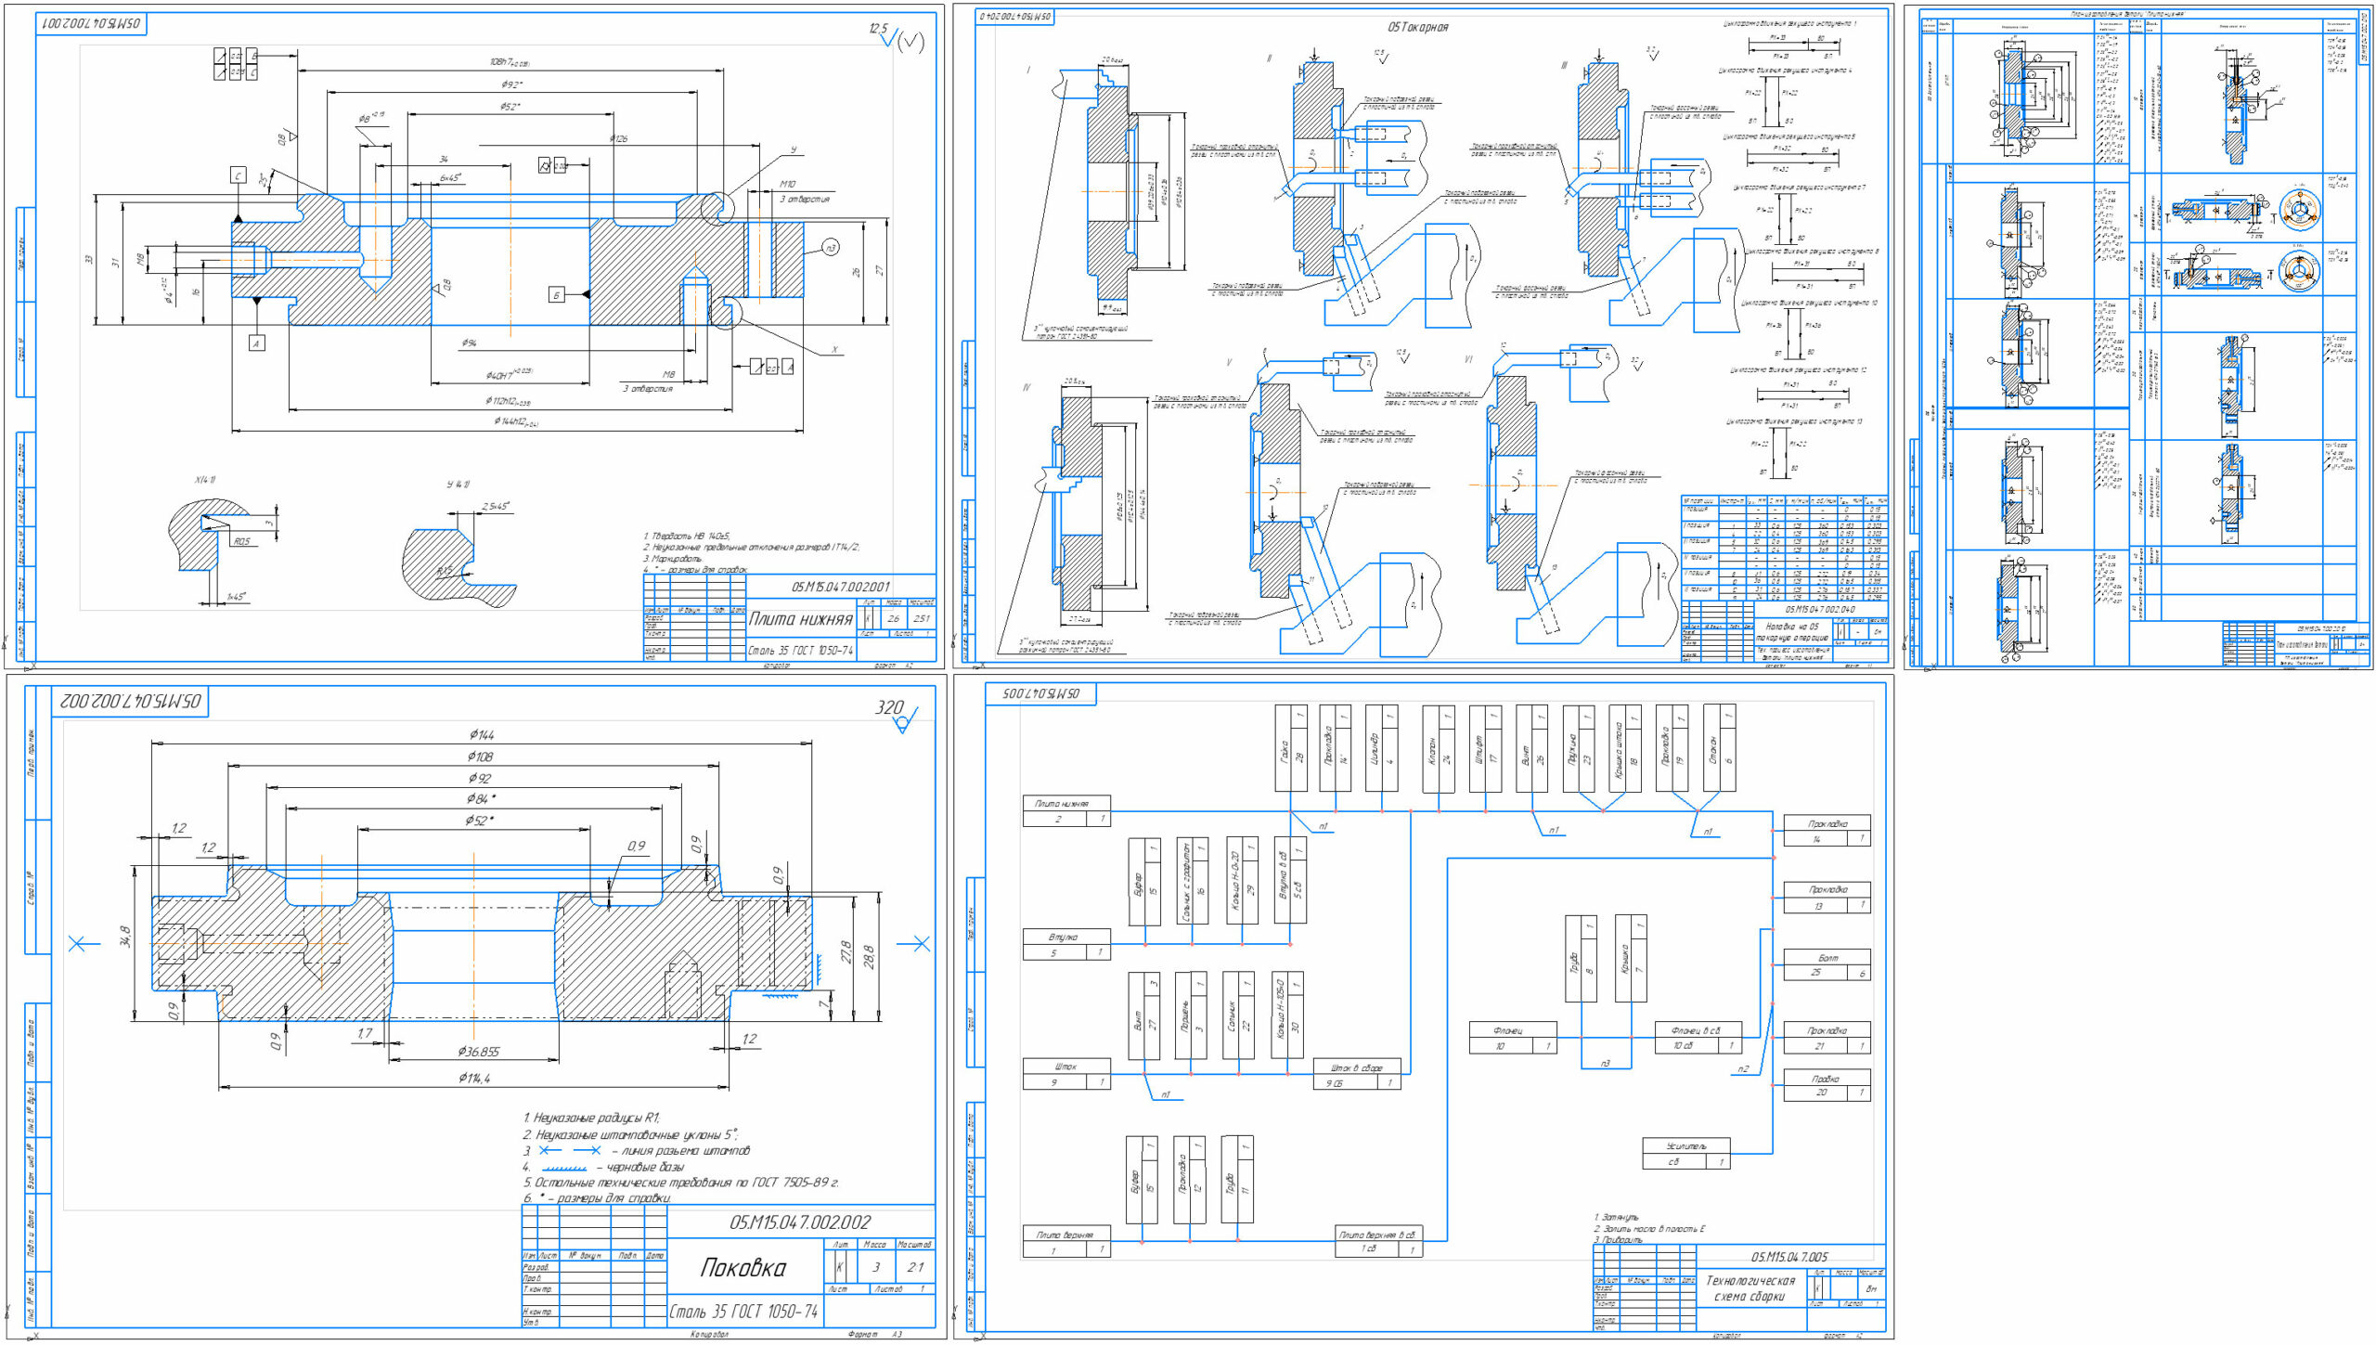Select the '108h7' dimension on the lower plate drawing

tap(510, 62)
